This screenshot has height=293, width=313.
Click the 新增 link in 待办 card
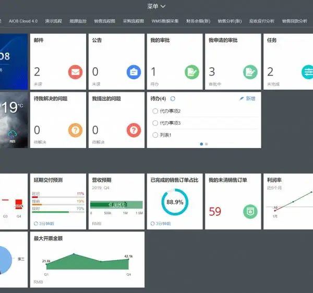tap(250, 99)
